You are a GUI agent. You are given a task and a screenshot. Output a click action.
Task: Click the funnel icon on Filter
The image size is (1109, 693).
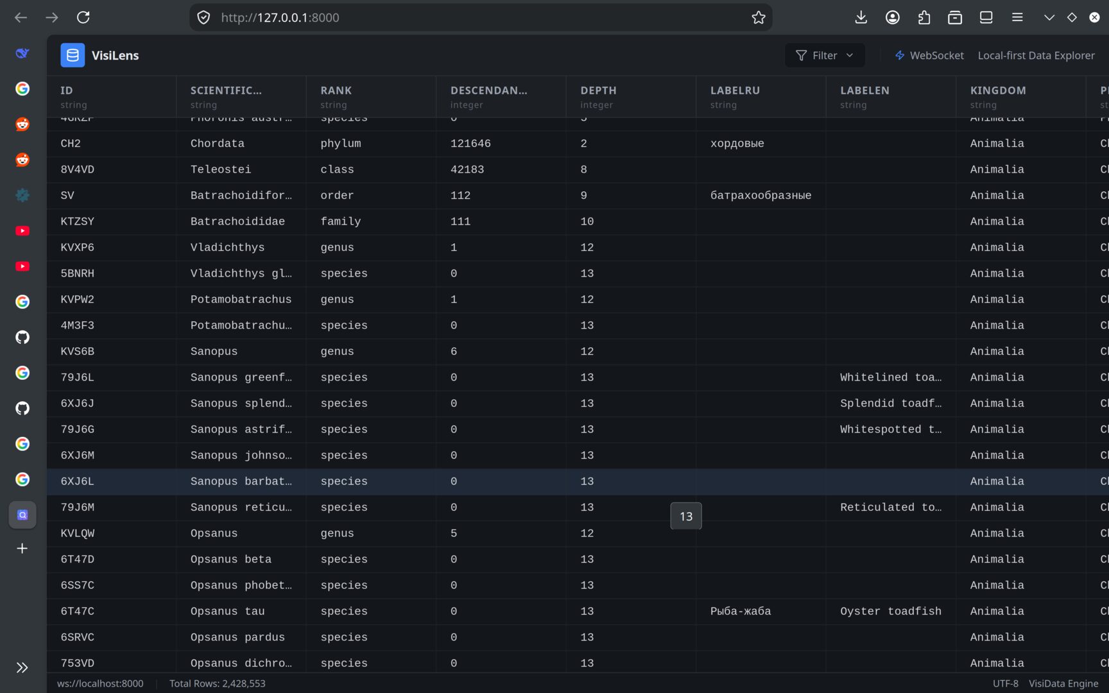pyautogui.click(x=801, y=56)
